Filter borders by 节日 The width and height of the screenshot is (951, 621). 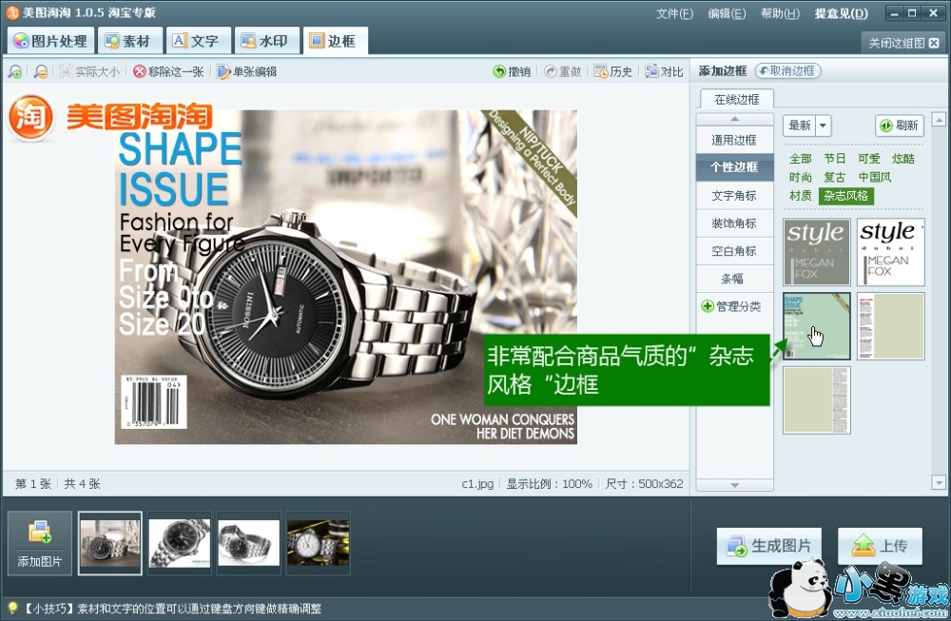click(835, 159)
